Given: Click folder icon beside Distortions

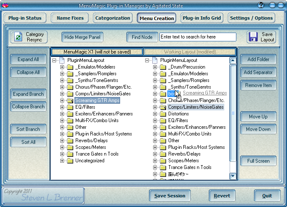Looking at the screenshot, I should pyautogui.click(x=163, y=114).
